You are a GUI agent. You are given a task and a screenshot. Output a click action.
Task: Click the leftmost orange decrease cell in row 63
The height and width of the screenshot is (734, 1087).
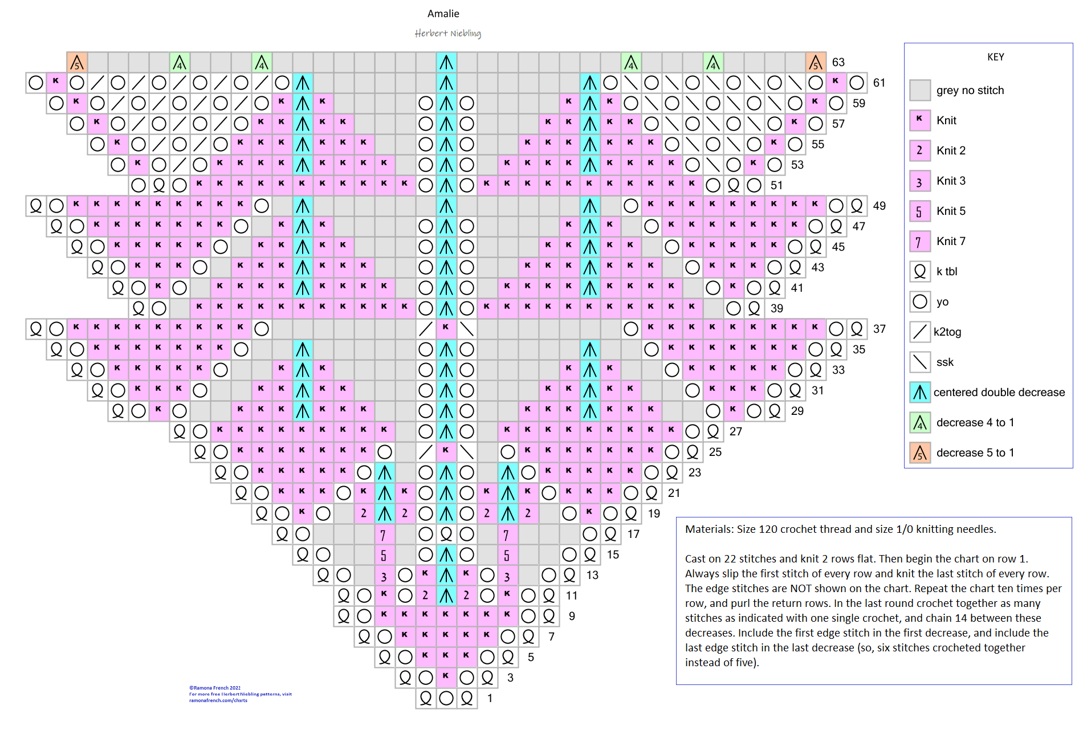pos(77,62)
